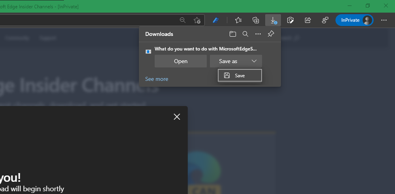Pin the Downloads panel

coord(271,34)
